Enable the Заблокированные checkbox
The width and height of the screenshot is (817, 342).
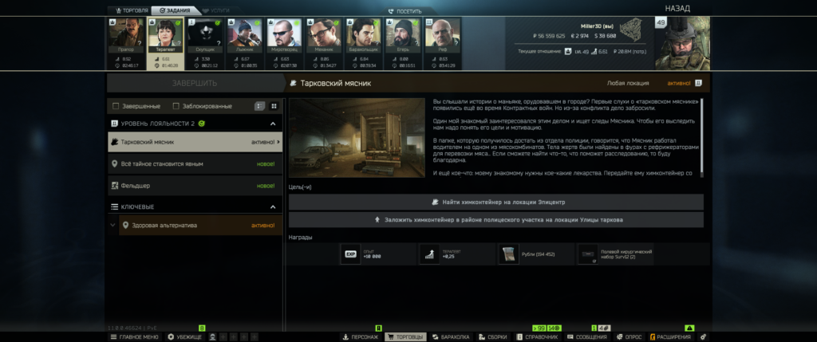click(176, 106)
